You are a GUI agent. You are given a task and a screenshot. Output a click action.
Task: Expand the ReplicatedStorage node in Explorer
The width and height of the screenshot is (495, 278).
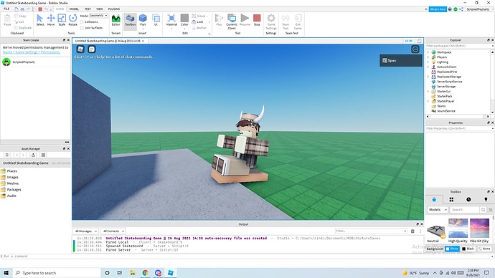(428, 77)
